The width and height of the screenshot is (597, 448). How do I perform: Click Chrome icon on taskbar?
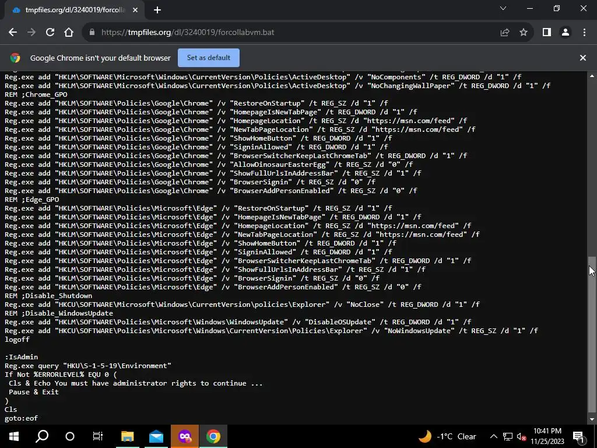pos(213,436)
